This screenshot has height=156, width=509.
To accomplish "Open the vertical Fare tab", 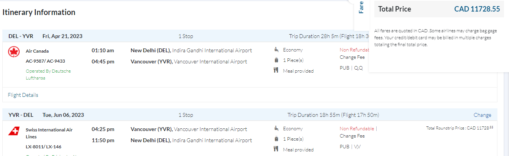I will point(361,8).
